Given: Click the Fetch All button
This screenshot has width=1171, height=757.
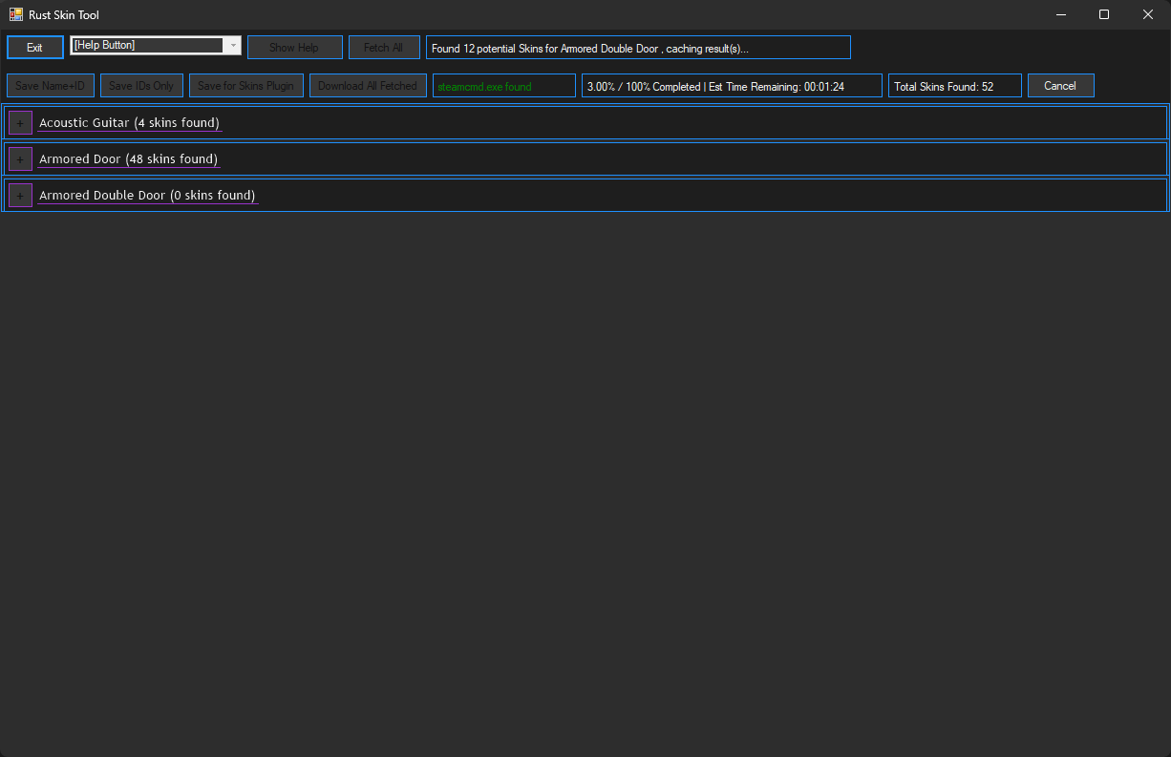Looking at the screenshot, I should tap(383, 48).
